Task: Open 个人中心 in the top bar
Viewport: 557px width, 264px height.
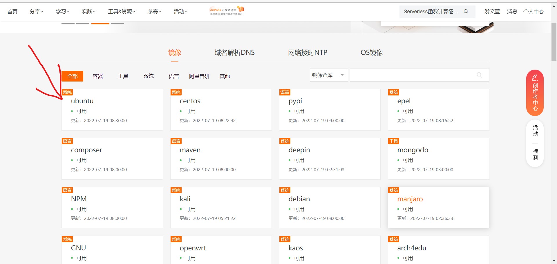Action: 534,12
